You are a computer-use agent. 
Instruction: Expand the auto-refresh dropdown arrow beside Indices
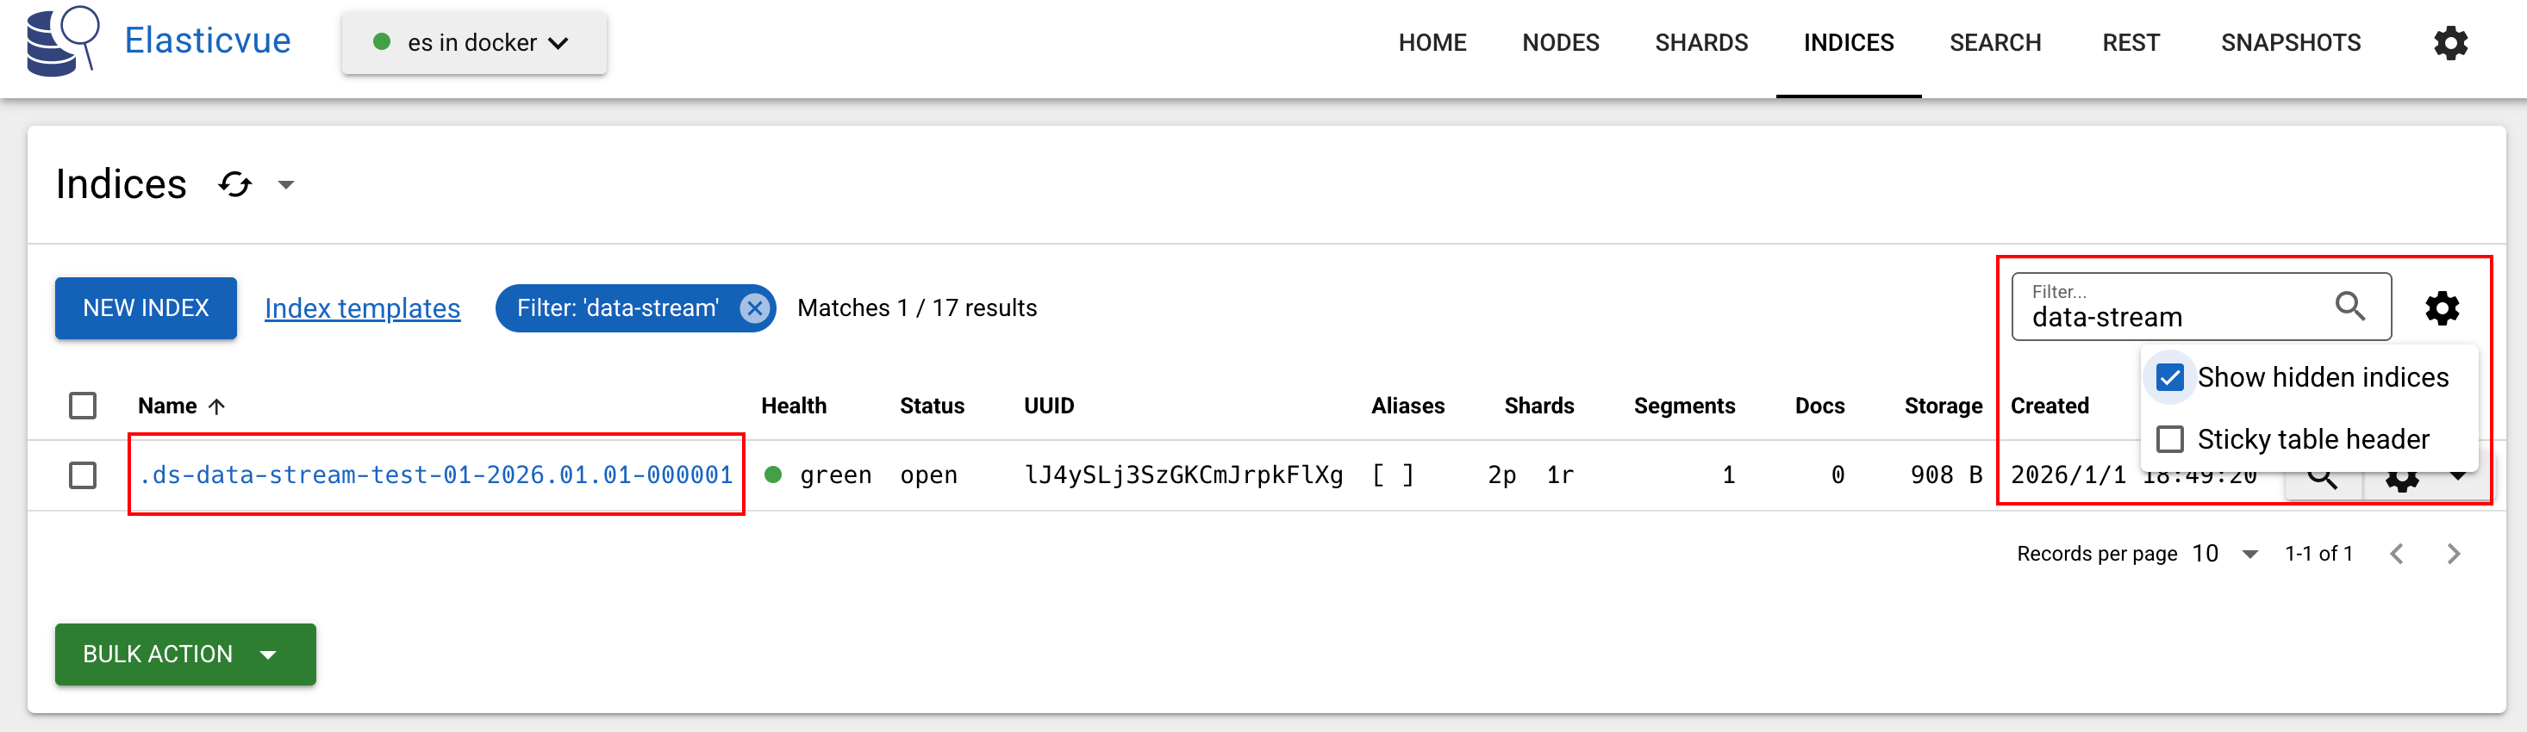pos(285,184)
